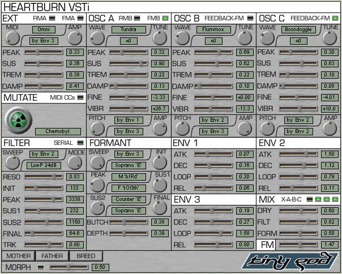Click the OSC A VIBR slider

coord(129,109)
